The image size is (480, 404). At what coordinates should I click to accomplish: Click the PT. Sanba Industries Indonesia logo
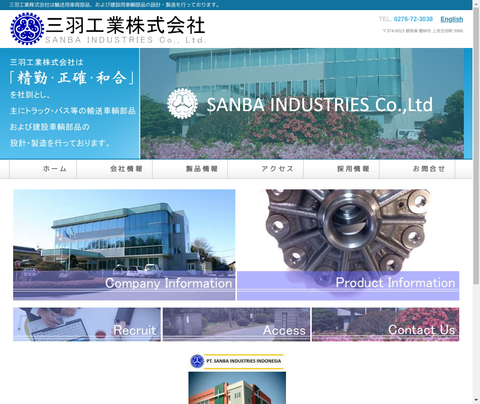tap(236, 362)
